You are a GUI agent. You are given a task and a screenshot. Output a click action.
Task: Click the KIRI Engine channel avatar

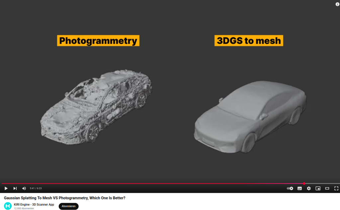[x=8, y=206]
